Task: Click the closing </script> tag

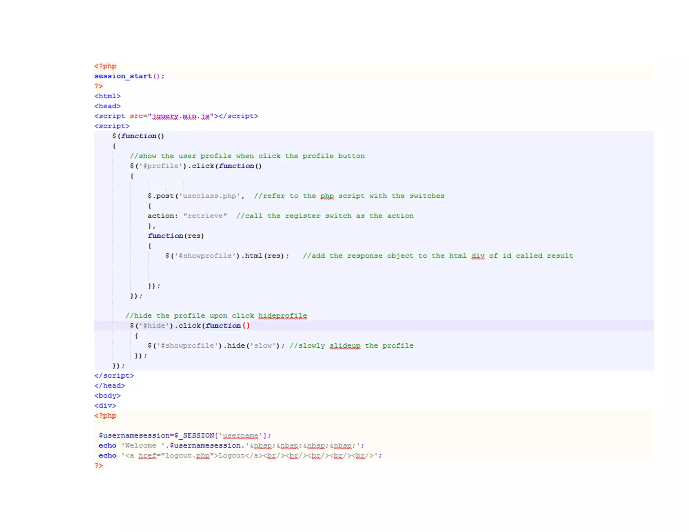Action: click(114, 376)
